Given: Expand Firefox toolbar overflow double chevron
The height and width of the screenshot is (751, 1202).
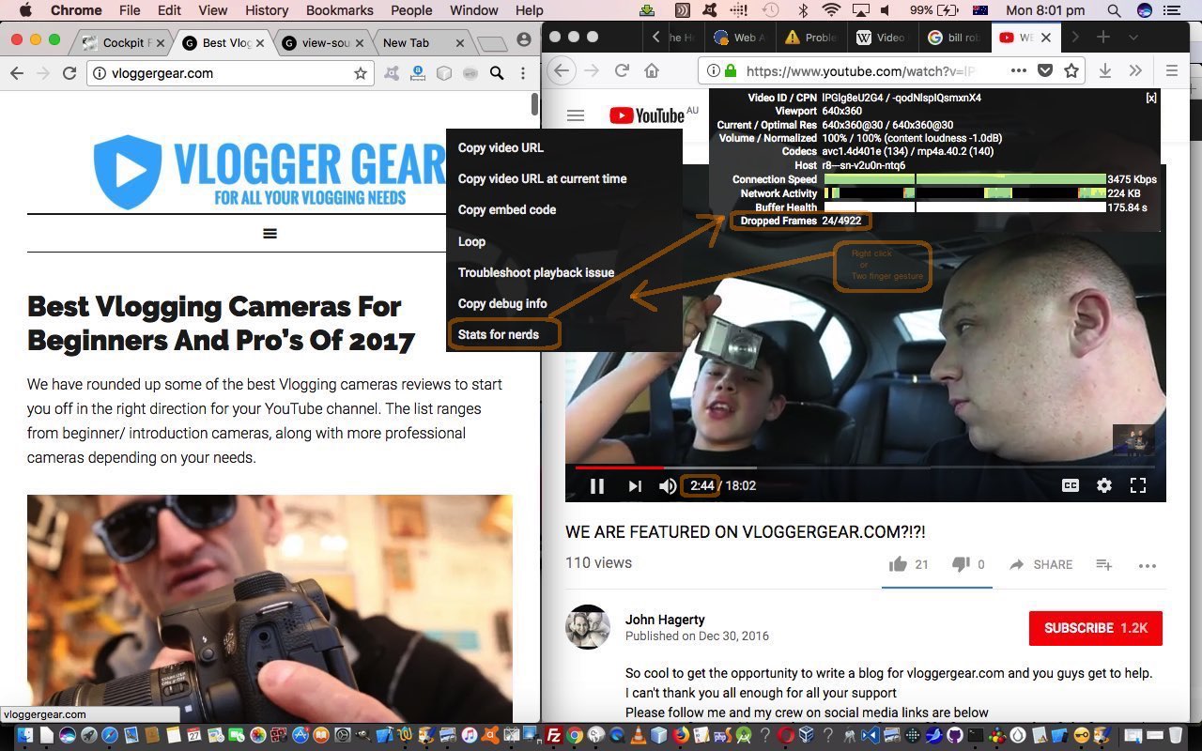Looking at the screenshot, I should pyautogui.click(x=1135, y=70).
